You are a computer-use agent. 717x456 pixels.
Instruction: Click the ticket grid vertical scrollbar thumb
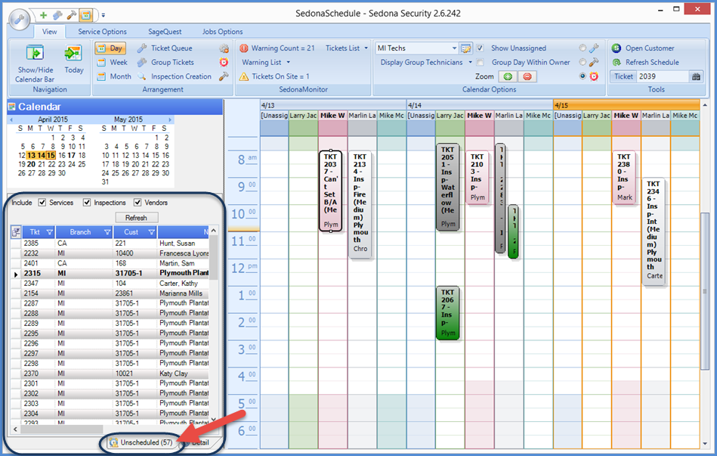(214, 259)
